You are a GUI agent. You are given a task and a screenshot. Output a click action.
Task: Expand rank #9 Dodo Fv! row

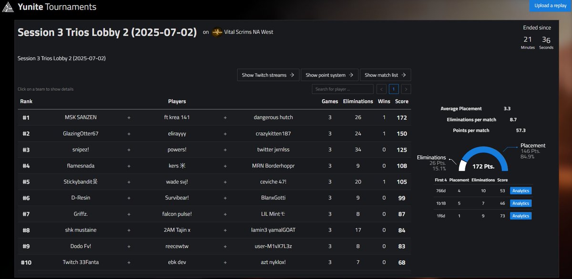(x=214, y=246)
